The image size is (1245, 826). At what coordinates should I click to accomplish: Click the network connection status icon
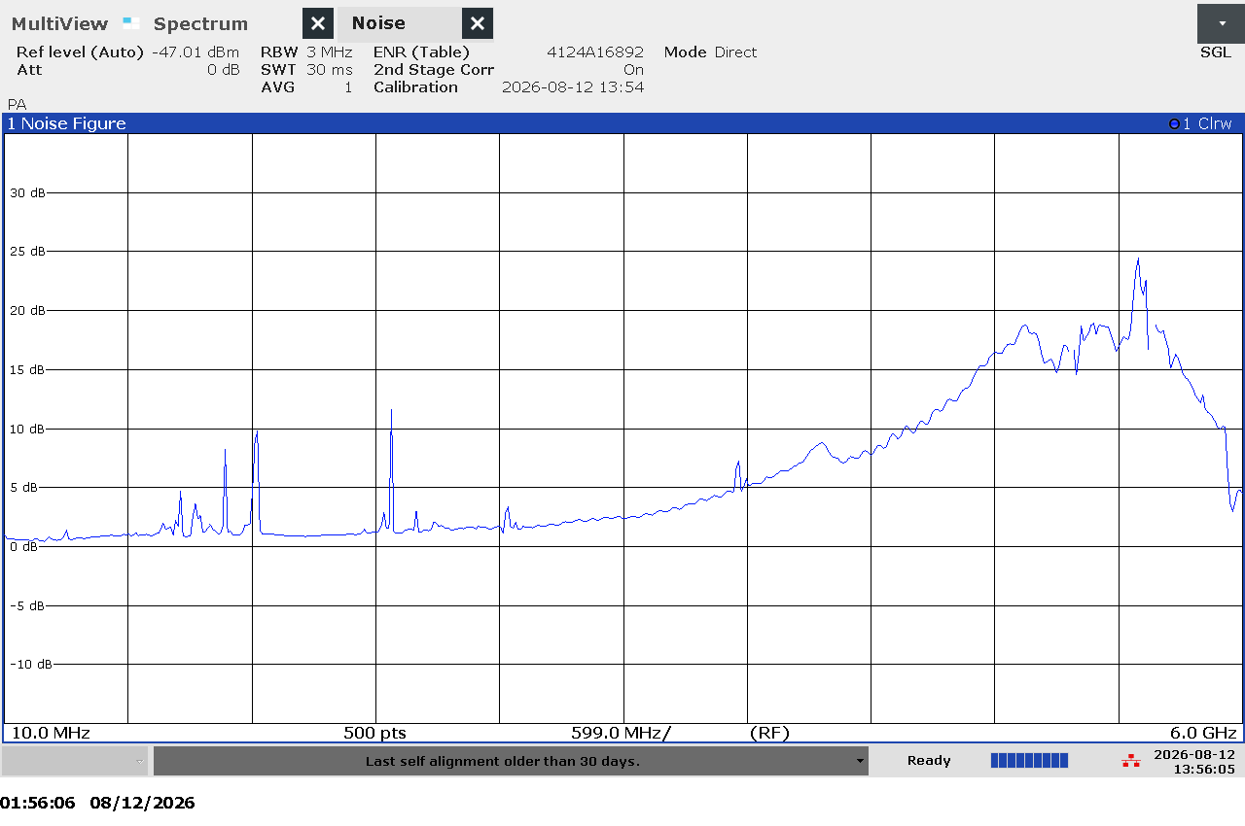point(1130,761)
